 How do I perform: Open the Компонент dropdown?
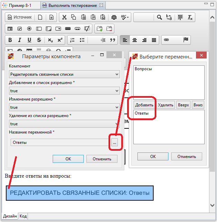click(x=64, y=74)
